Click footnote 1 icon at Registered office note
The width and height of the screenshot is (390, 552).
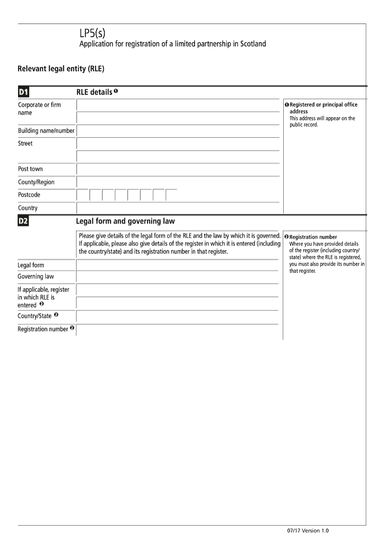click(287, 105)
